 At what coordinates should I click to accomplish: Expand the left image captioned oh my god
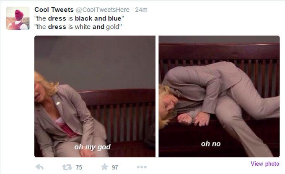95,96
